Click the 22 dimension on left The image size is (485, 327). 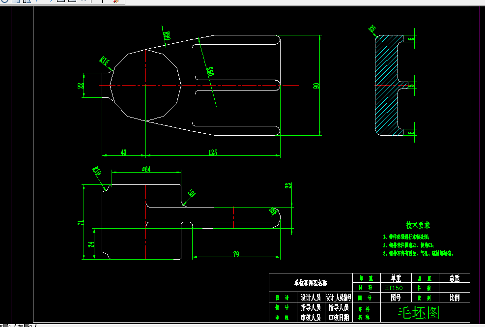pos(81,86)
